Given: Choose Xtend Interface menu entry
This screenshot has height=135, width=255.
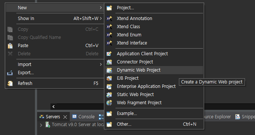Looking at the screenshot, I should coord(154,43).
